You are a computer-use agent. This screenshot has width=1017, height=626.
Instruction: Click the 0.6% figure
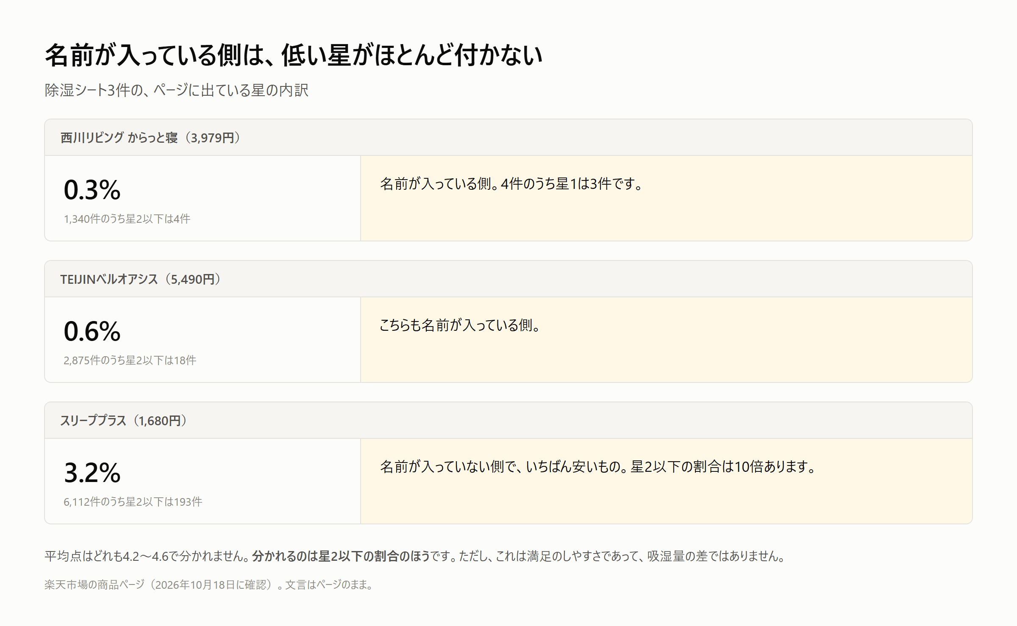pos(92,331)
